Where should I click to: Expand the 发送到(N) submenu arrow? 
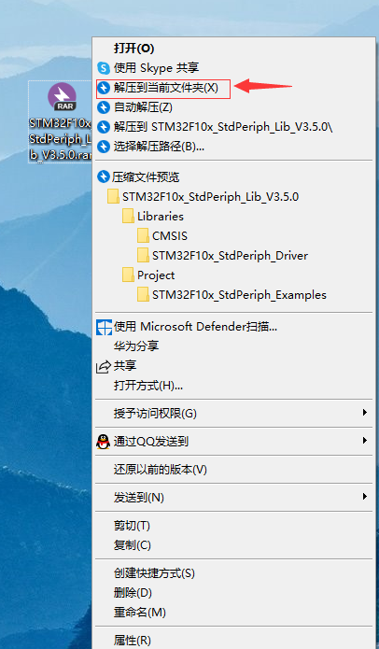[364, 496]
